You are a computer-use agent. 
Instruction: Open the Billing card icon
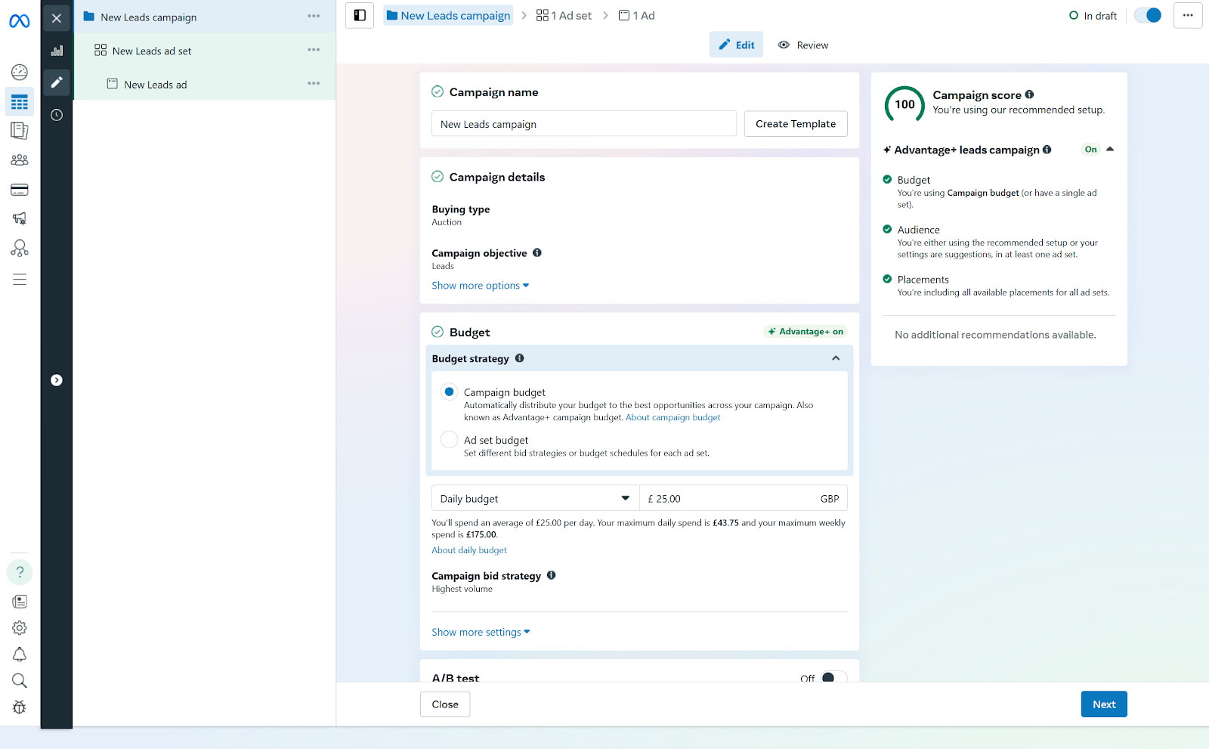click(20, 190)
